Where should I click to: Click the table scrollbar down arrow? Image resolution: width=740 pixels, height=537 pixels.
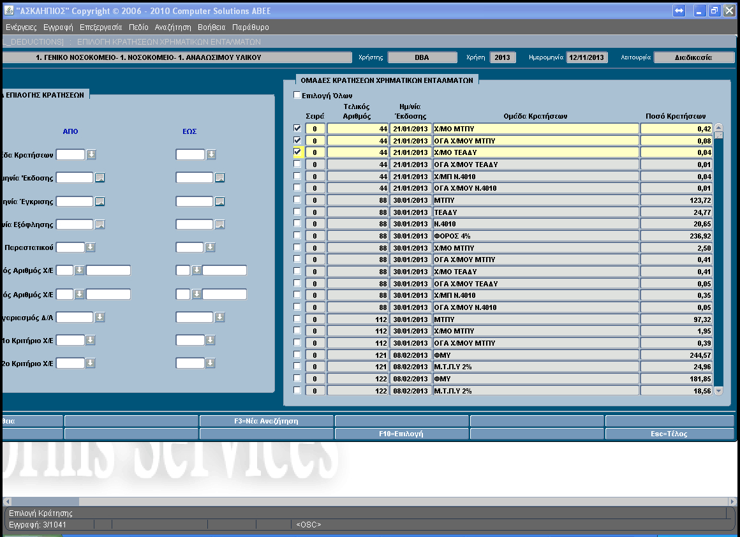tap(719, 391)
